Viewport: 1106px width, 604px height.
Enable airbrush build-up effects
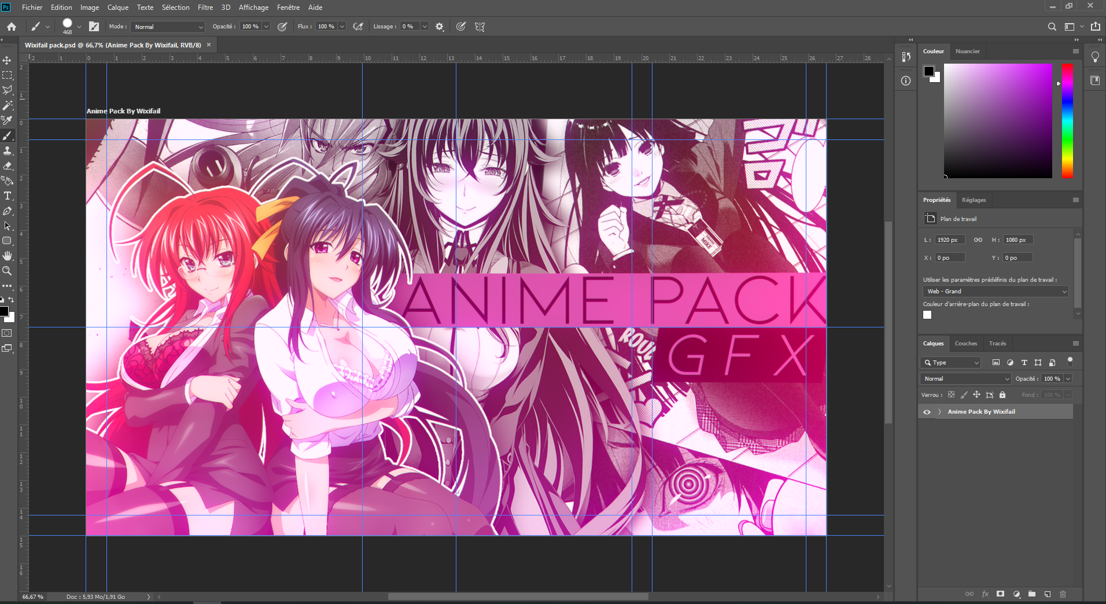click(358, 27)
